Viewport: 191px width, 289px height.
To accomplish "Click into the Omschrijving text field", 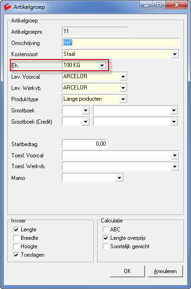I will [121, 43].
